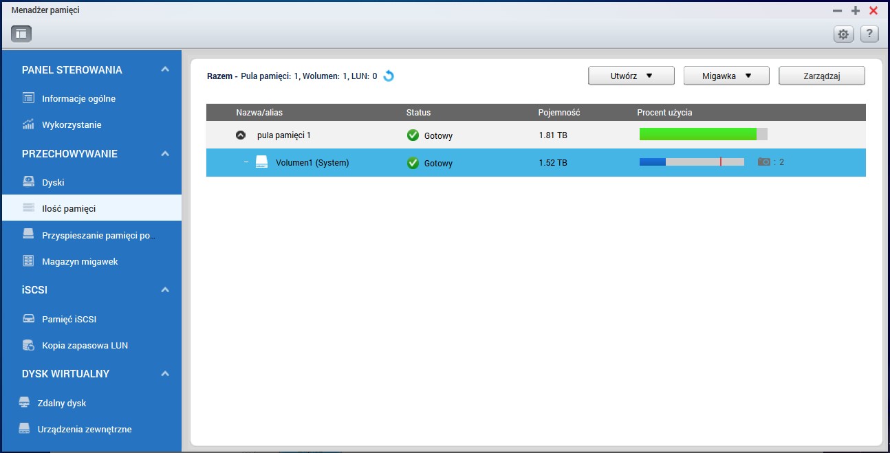The width and height of the screenshot is (890, 453).
Task: Collapse the pula pamięci 1 row
Action: [240, 135]
